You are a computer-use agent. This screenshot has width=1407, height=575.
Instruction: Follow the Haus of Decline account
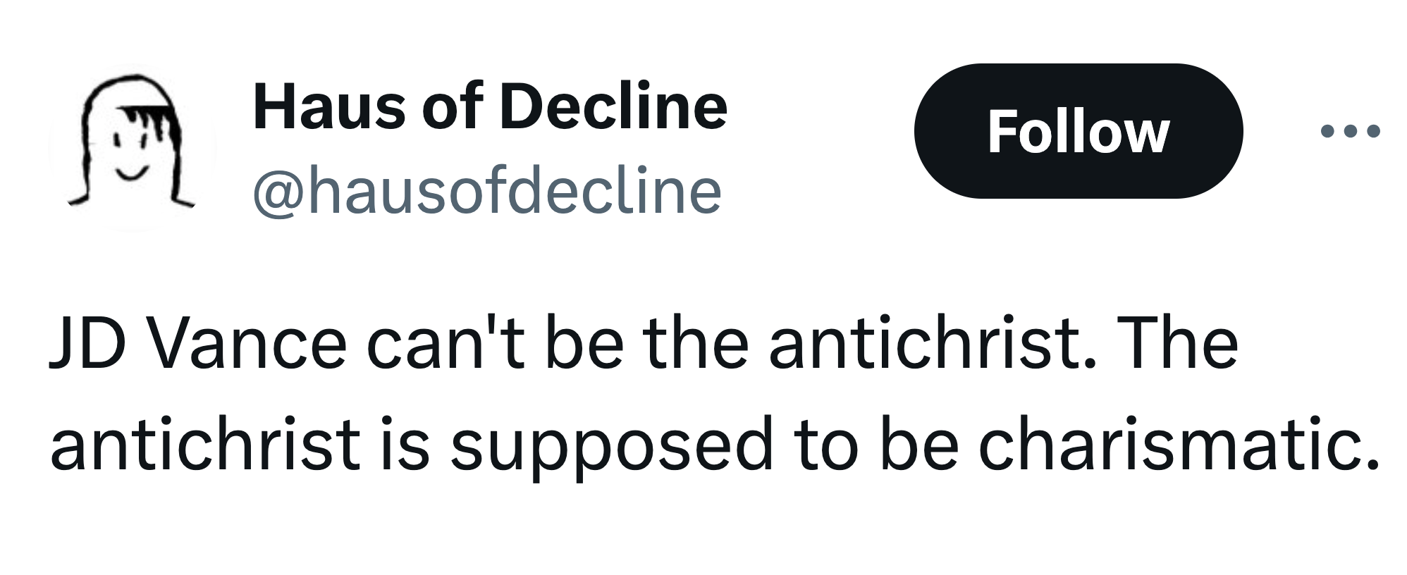coord(1079,131)
